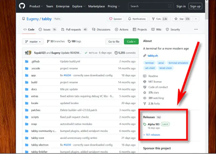Open the green Code dropdown
This screenshot has height=155, width=216.
131,41
